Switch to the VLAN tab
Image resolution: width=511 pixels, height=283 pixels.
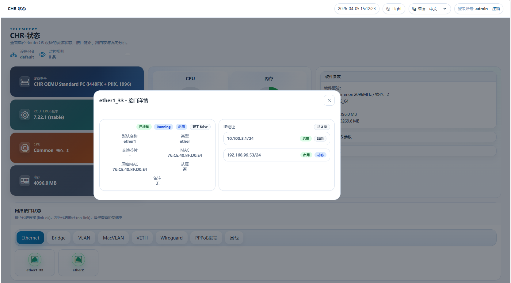(84, 238)
